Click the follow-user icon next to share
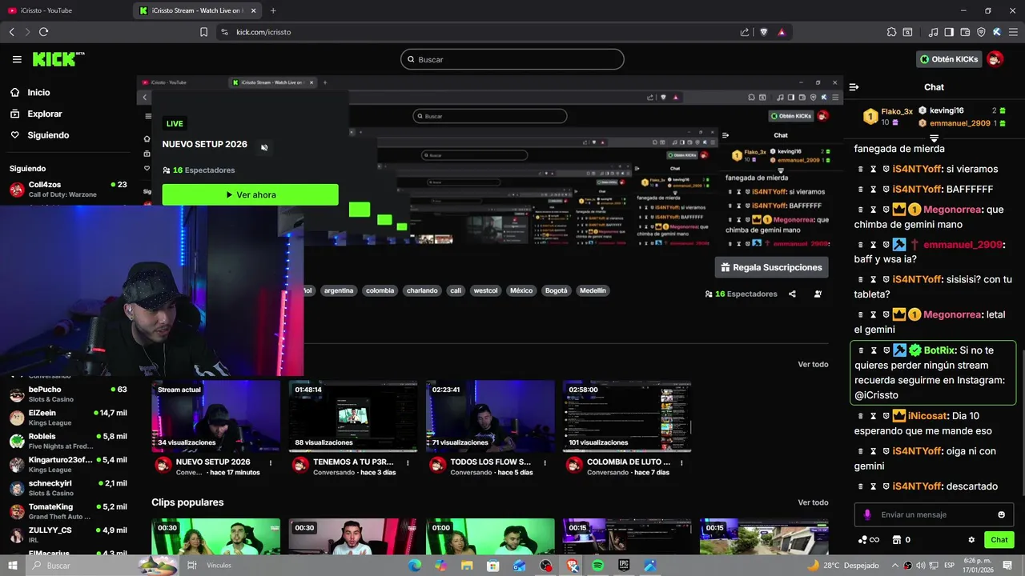 818,294
